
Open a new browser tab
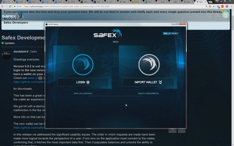pos(211,2)
